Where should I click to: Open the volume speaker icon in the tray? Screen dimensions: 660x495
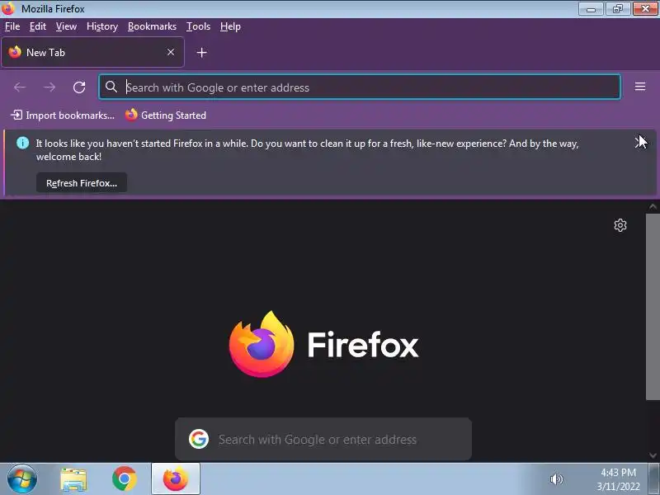coord(556,479)
